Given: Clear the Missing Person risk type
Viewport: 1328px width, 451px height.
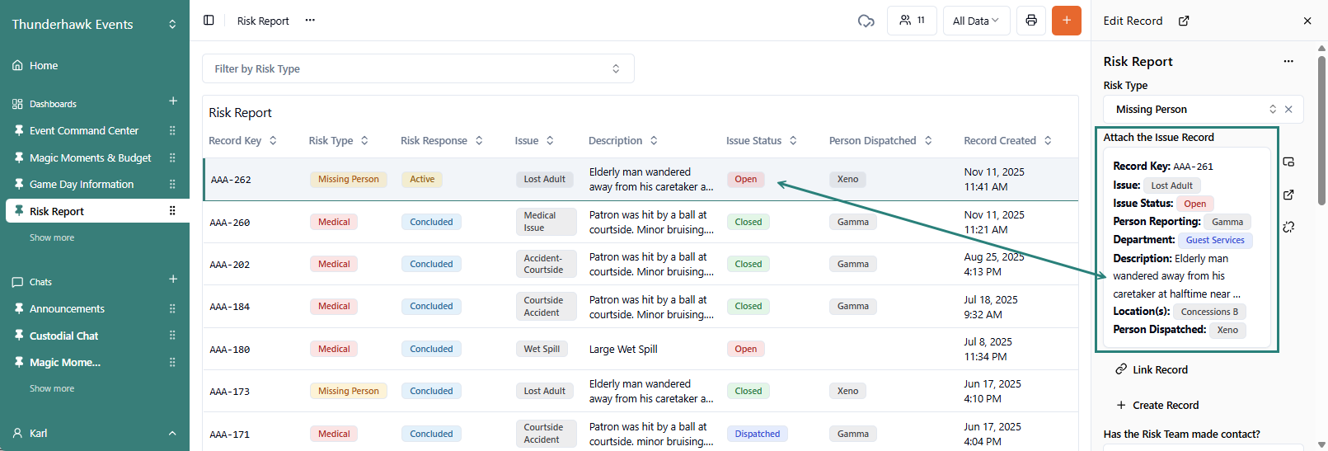Looking at the screenshot, I should tap(1288, 110).
